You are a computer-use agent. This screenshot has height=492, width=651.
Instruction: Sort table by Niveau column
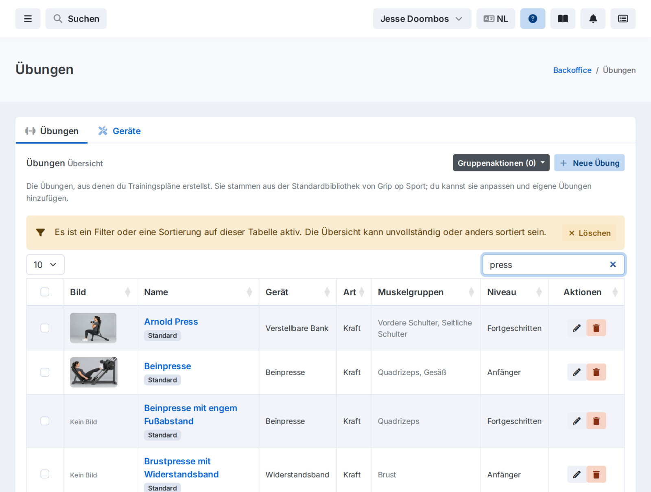(x=514, y=292)
